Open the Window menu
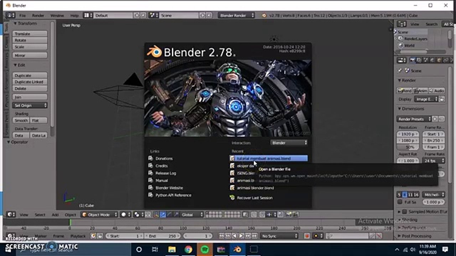The width and height of the screenshot is (456, 256). pos(57,15)
